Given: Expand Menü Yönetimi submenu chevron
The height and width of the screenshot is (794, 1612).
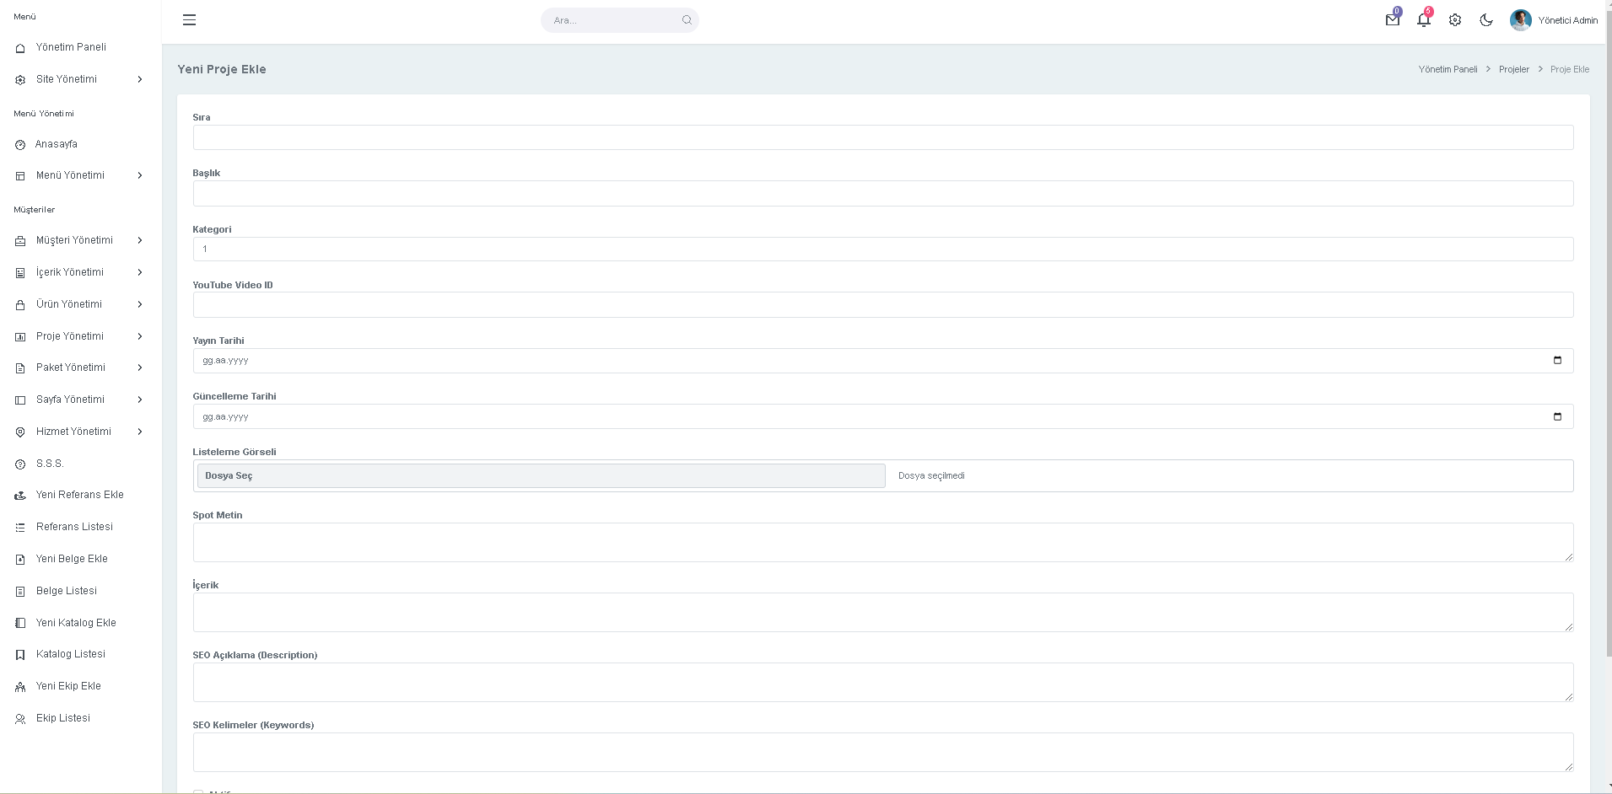Looking at the screenshot, I should tap(140, 175).
